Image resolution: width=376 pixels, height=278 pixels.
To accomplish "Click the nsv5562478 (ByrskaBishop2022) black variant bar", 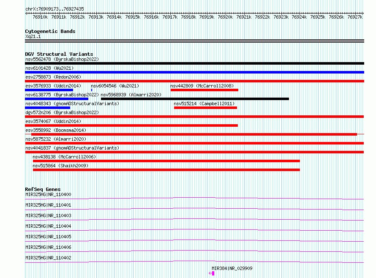I will (194, 63).
